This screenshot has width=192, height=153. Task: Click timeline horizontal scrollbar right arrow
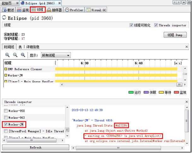click(x=185, y=84)
